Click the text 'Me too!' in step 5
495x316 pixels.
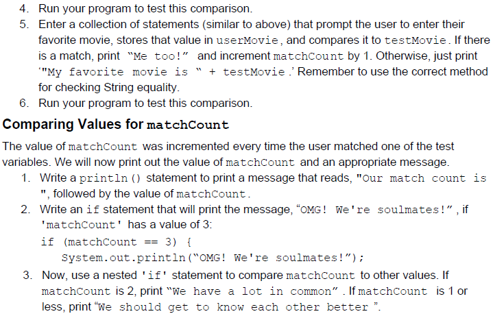(x=158, y=56)
